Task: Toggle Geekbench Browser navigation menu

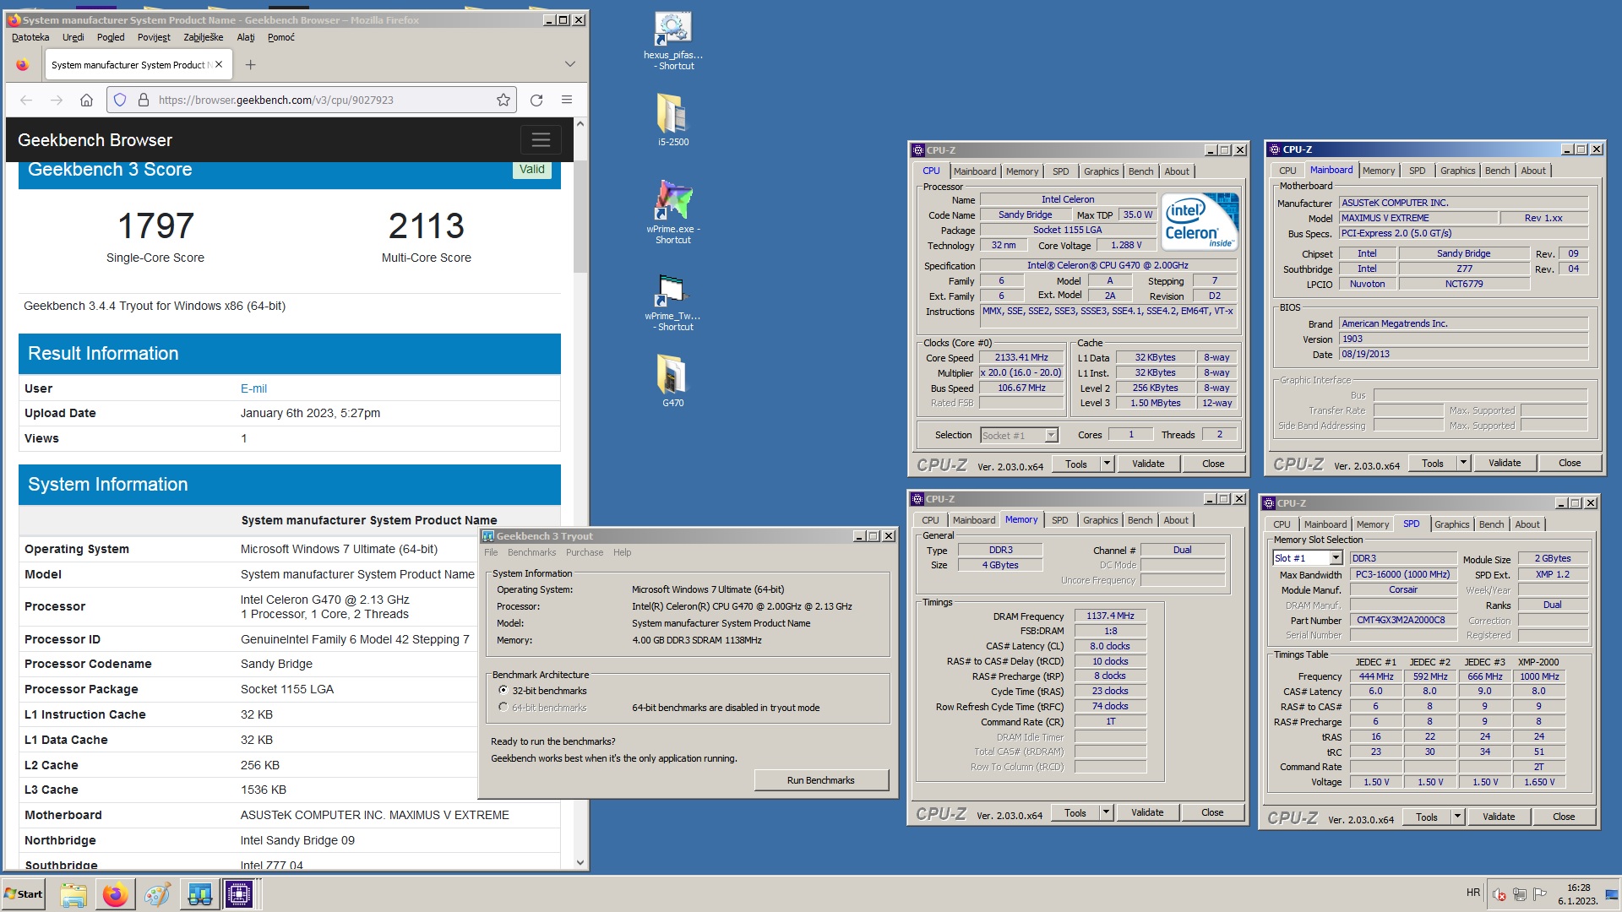Action: click(541, 140)
